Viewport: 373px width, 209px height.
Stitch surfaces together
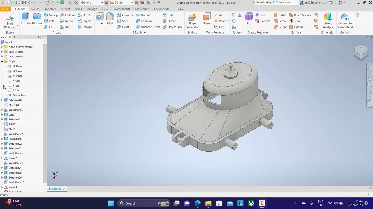(x=280, y=15)
